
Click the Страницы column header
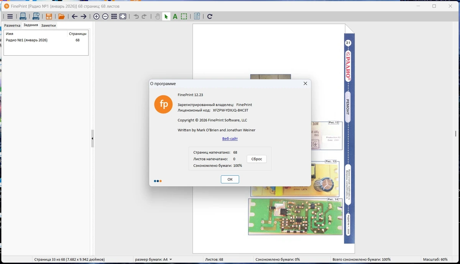click(x=77, y=34)
